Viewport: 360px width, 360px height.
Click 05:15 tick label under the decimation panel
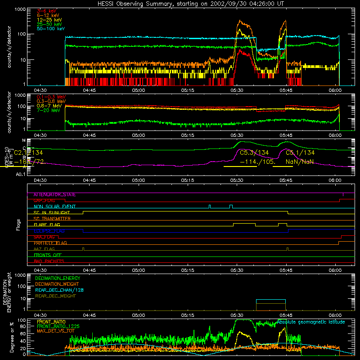188,315
